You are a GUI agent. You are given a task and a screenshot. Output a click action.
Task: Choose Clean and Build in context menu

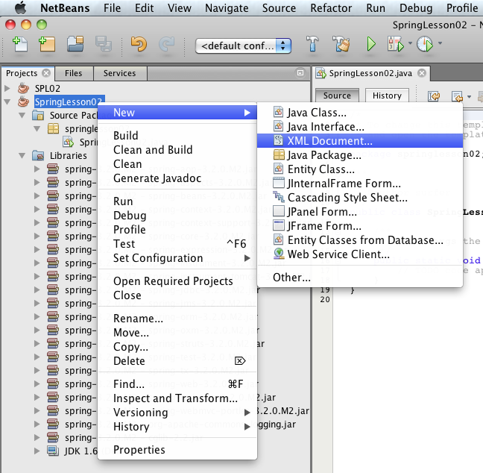point(177,150)
